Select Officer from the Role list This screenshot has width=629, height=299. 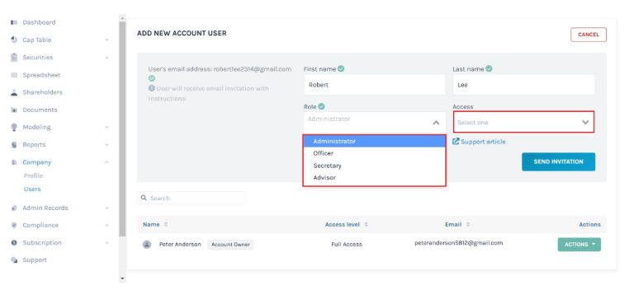click(374, 153)
